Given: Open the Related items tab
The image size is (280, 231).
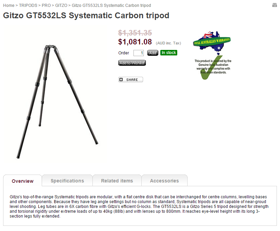Looking at the screenshot, I should (117, 181).
